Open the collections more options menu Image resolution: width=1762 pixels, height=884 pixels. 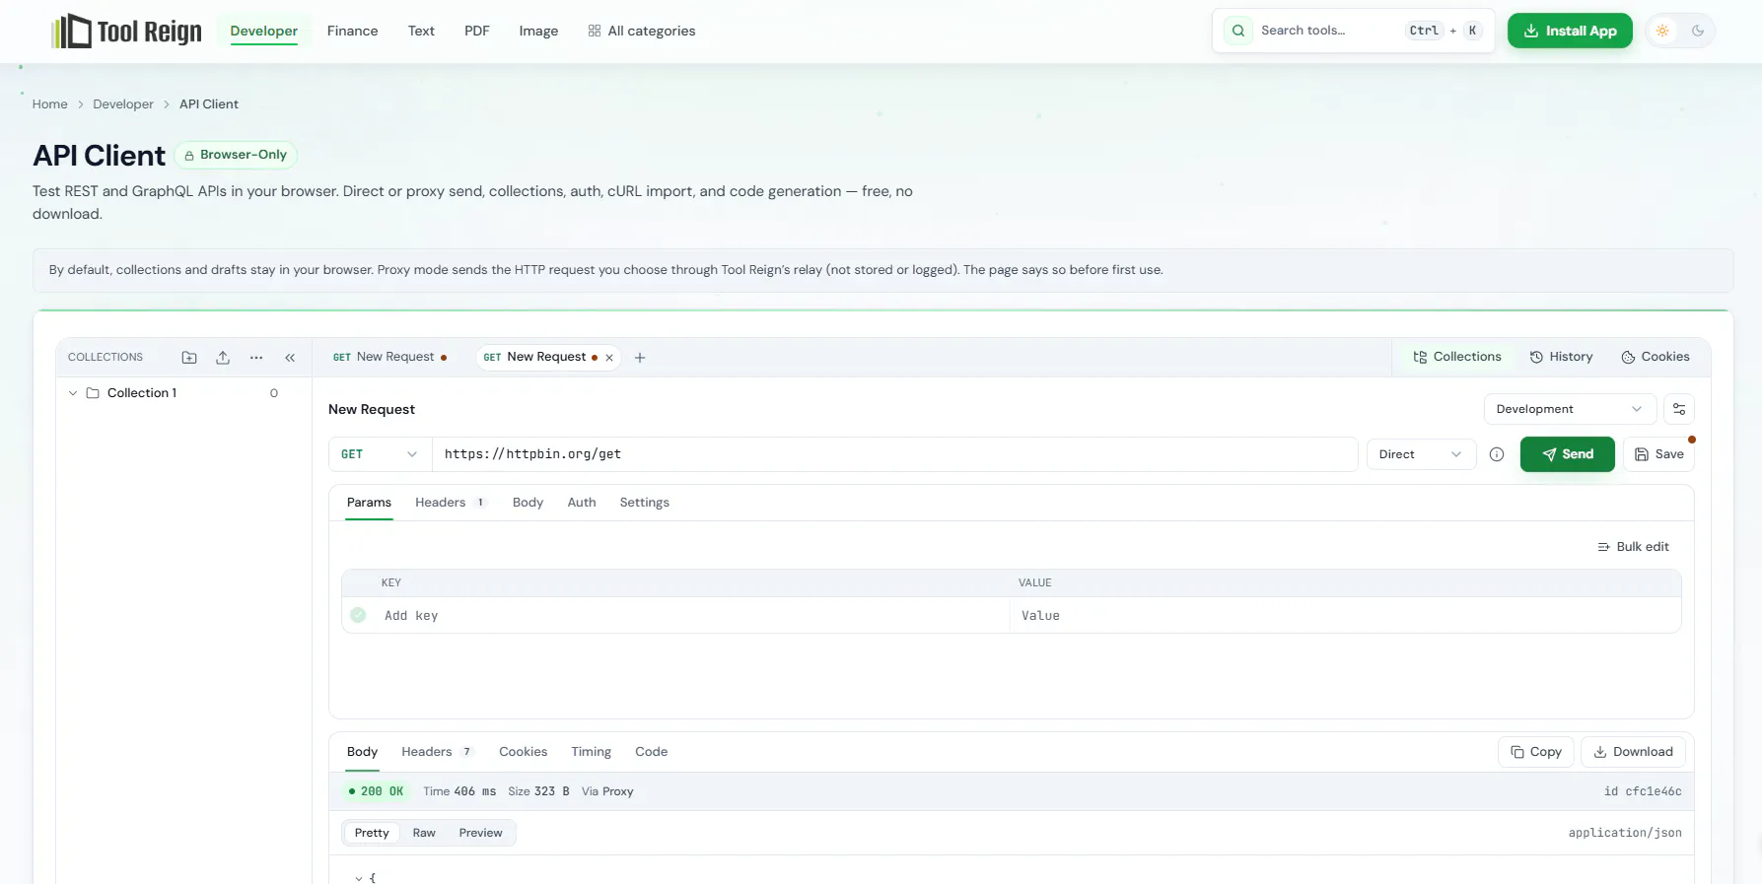[x=256, y=358]
